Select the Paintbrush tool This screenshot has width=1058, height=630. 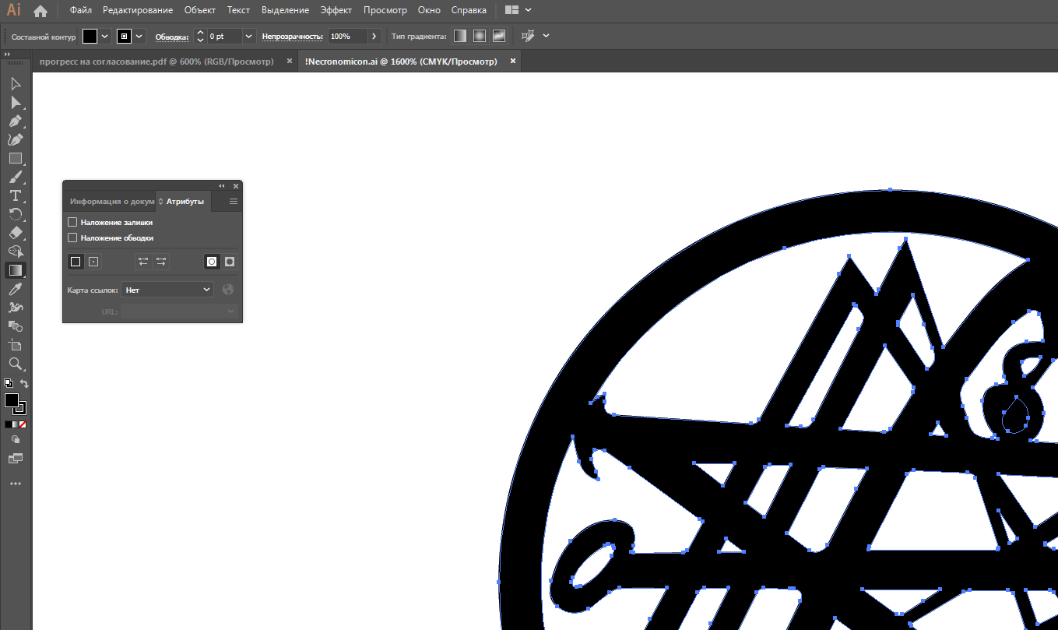16,177
